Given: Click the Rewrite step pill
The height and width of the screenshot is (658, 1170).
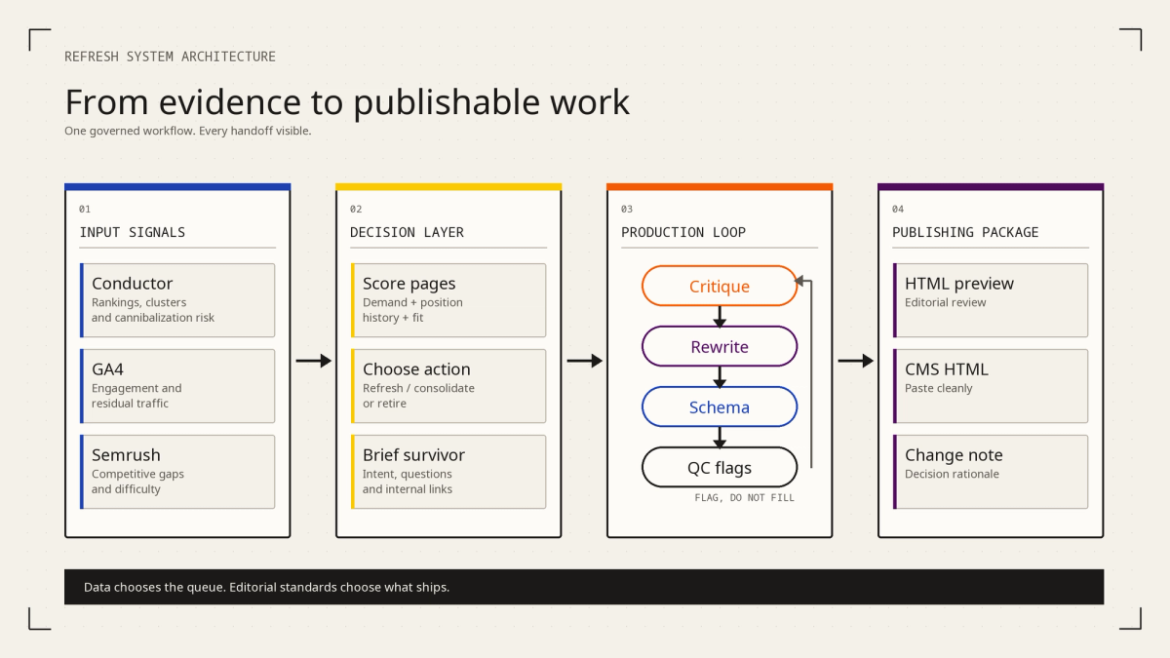Looking at the screenshot, I should [720, 346].
